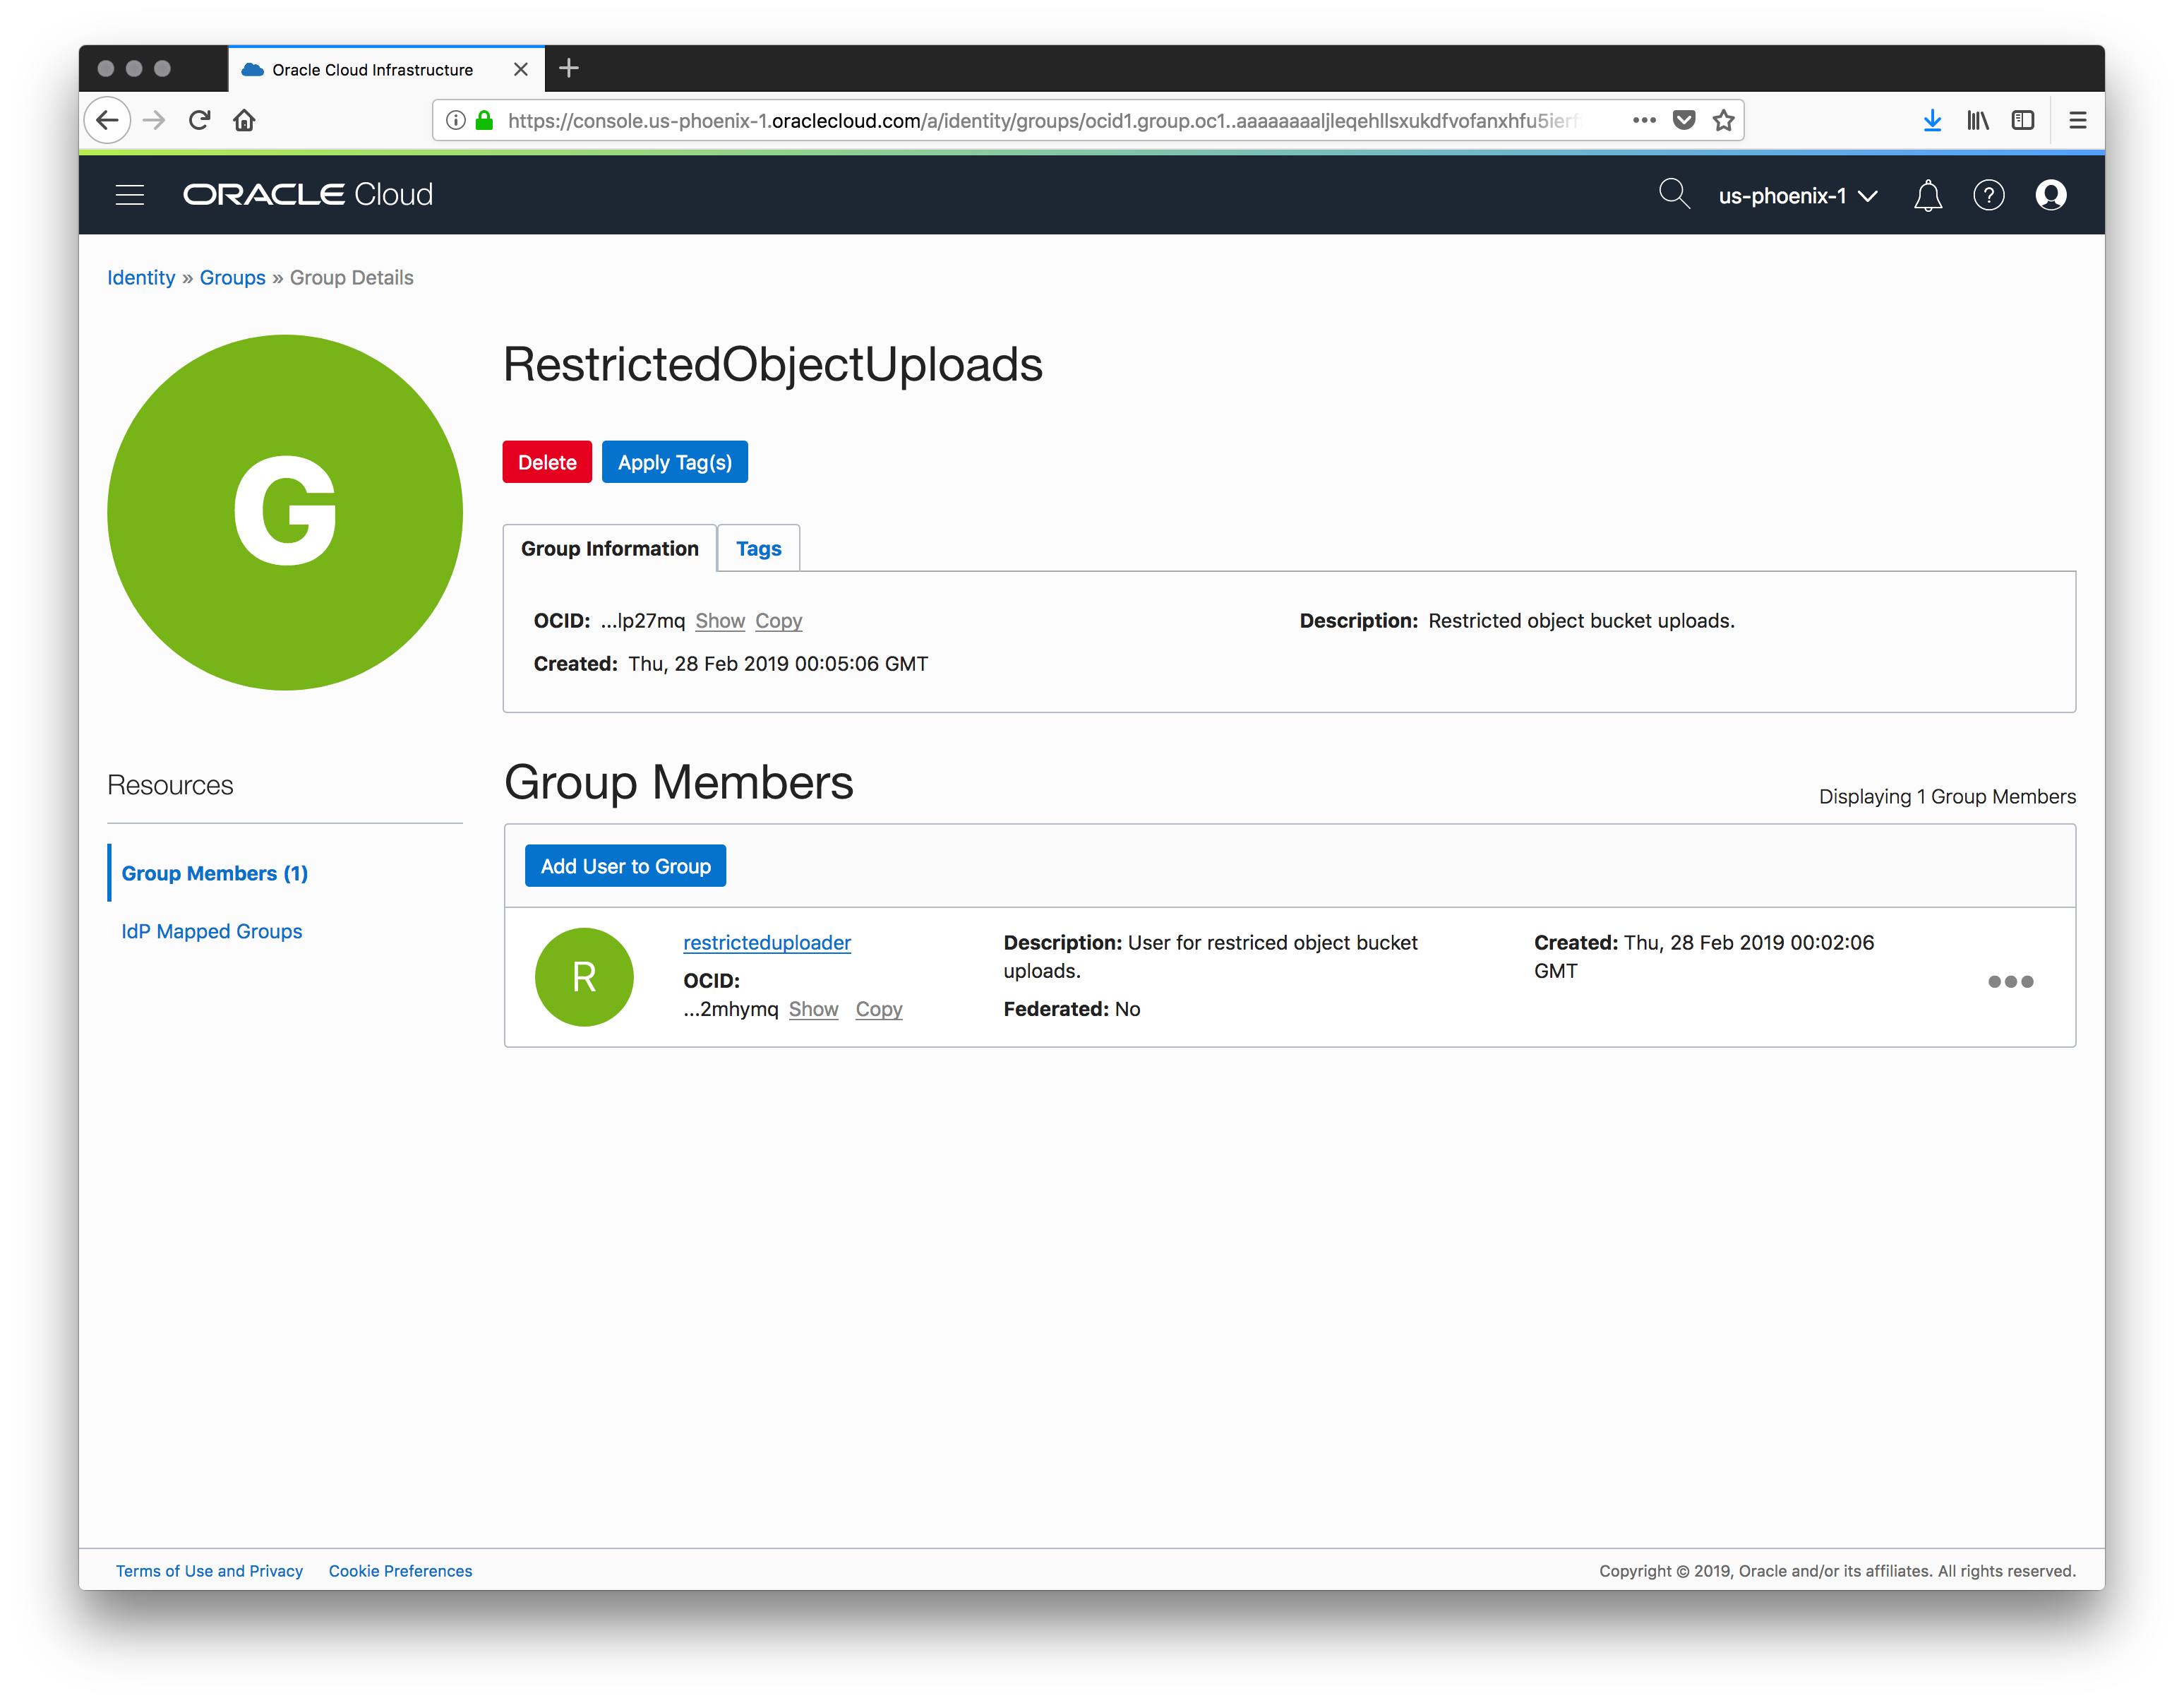The height and width of the screenshot is (1703, 2184).
Task: Open the notifications bell icon
Action: 1927,195
